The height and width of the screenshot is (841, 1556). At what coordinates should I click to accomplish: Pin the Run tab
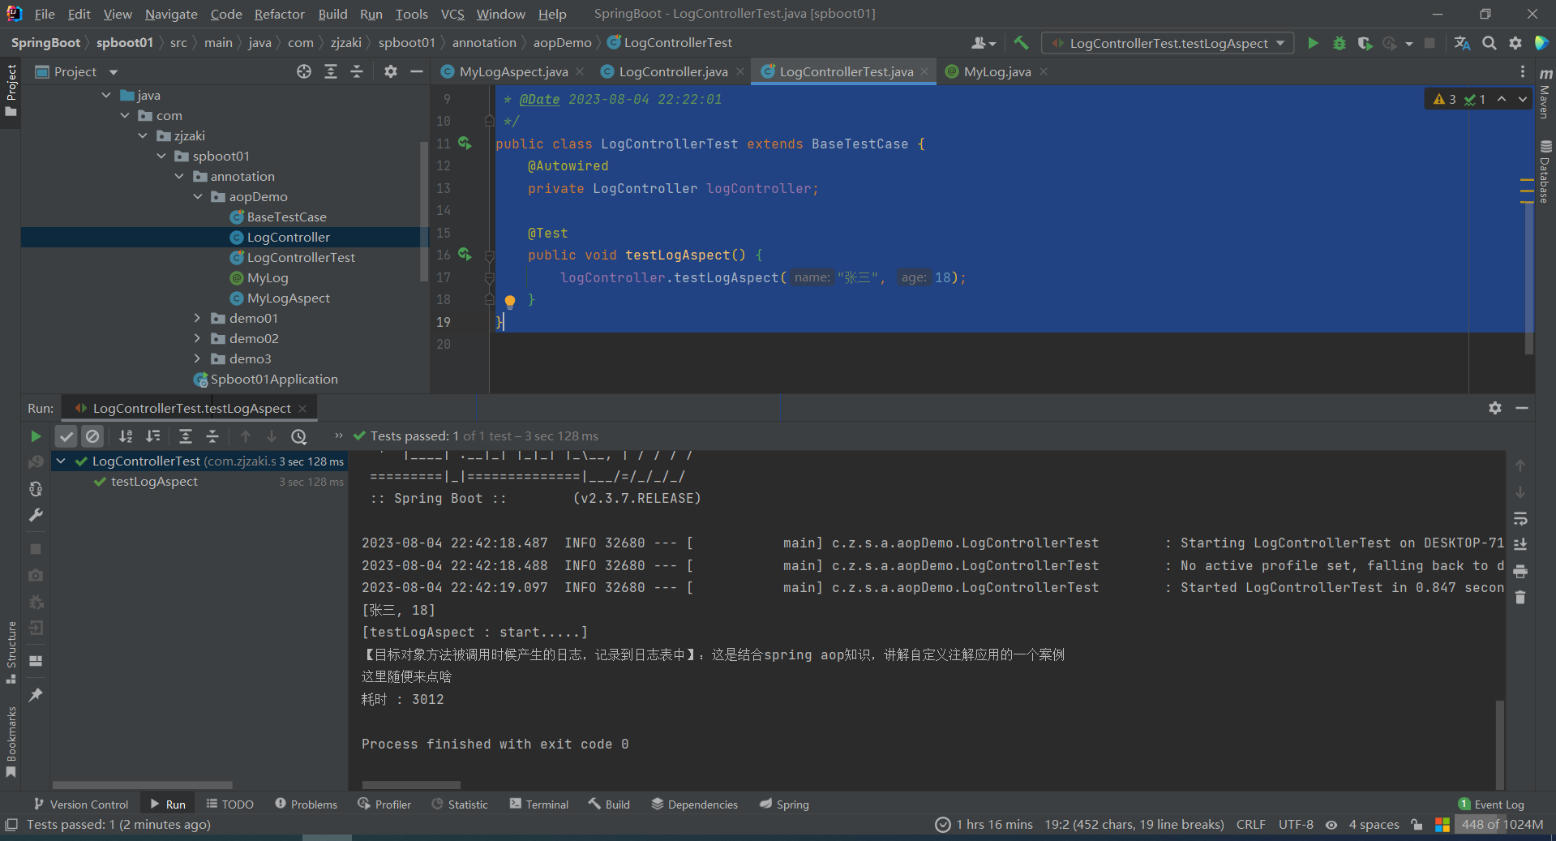[x=36, y=695]
